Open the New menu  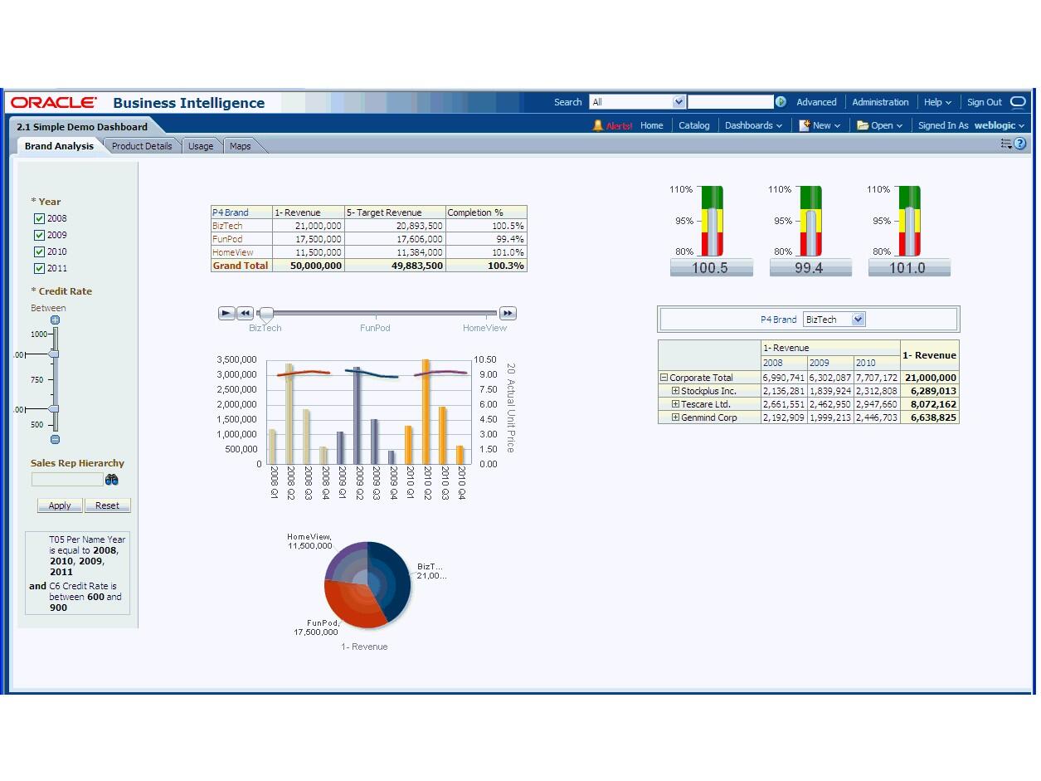click(x=820, y=125)
